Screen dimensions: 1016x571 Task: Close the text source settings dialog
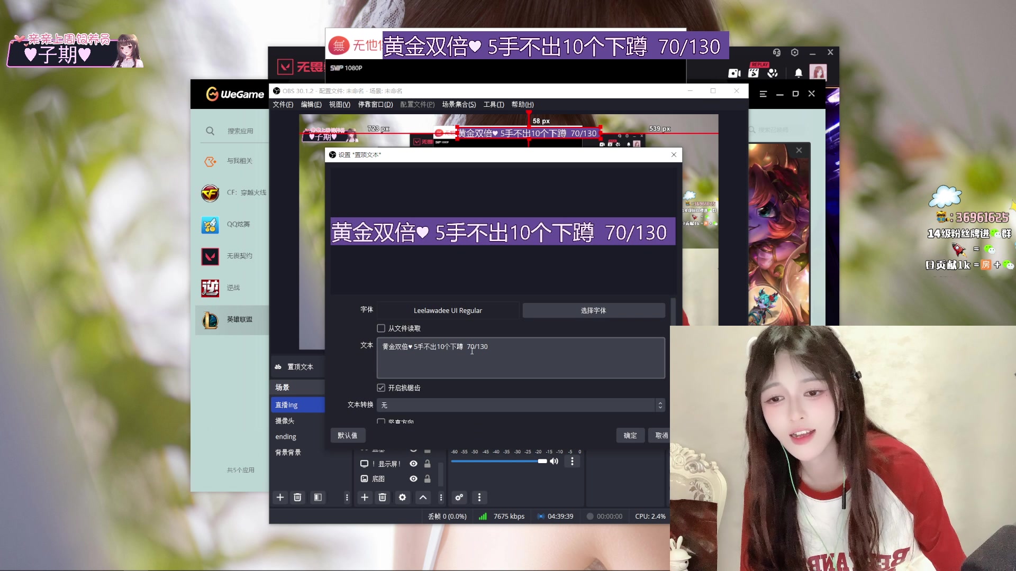674,154
